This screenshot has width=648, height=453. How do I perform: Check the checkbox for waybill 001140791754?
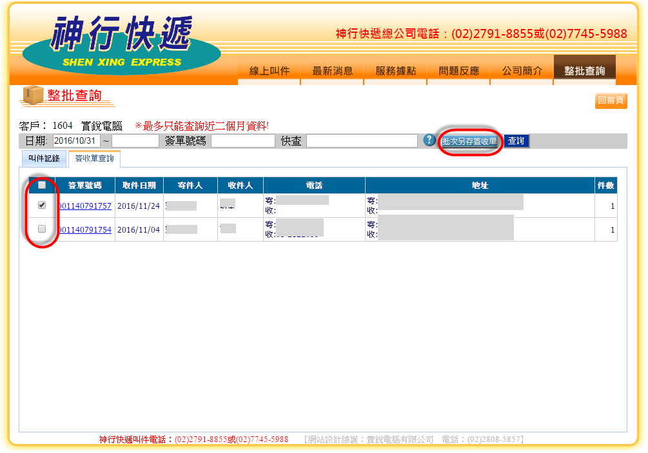click(x=42, y=229)
